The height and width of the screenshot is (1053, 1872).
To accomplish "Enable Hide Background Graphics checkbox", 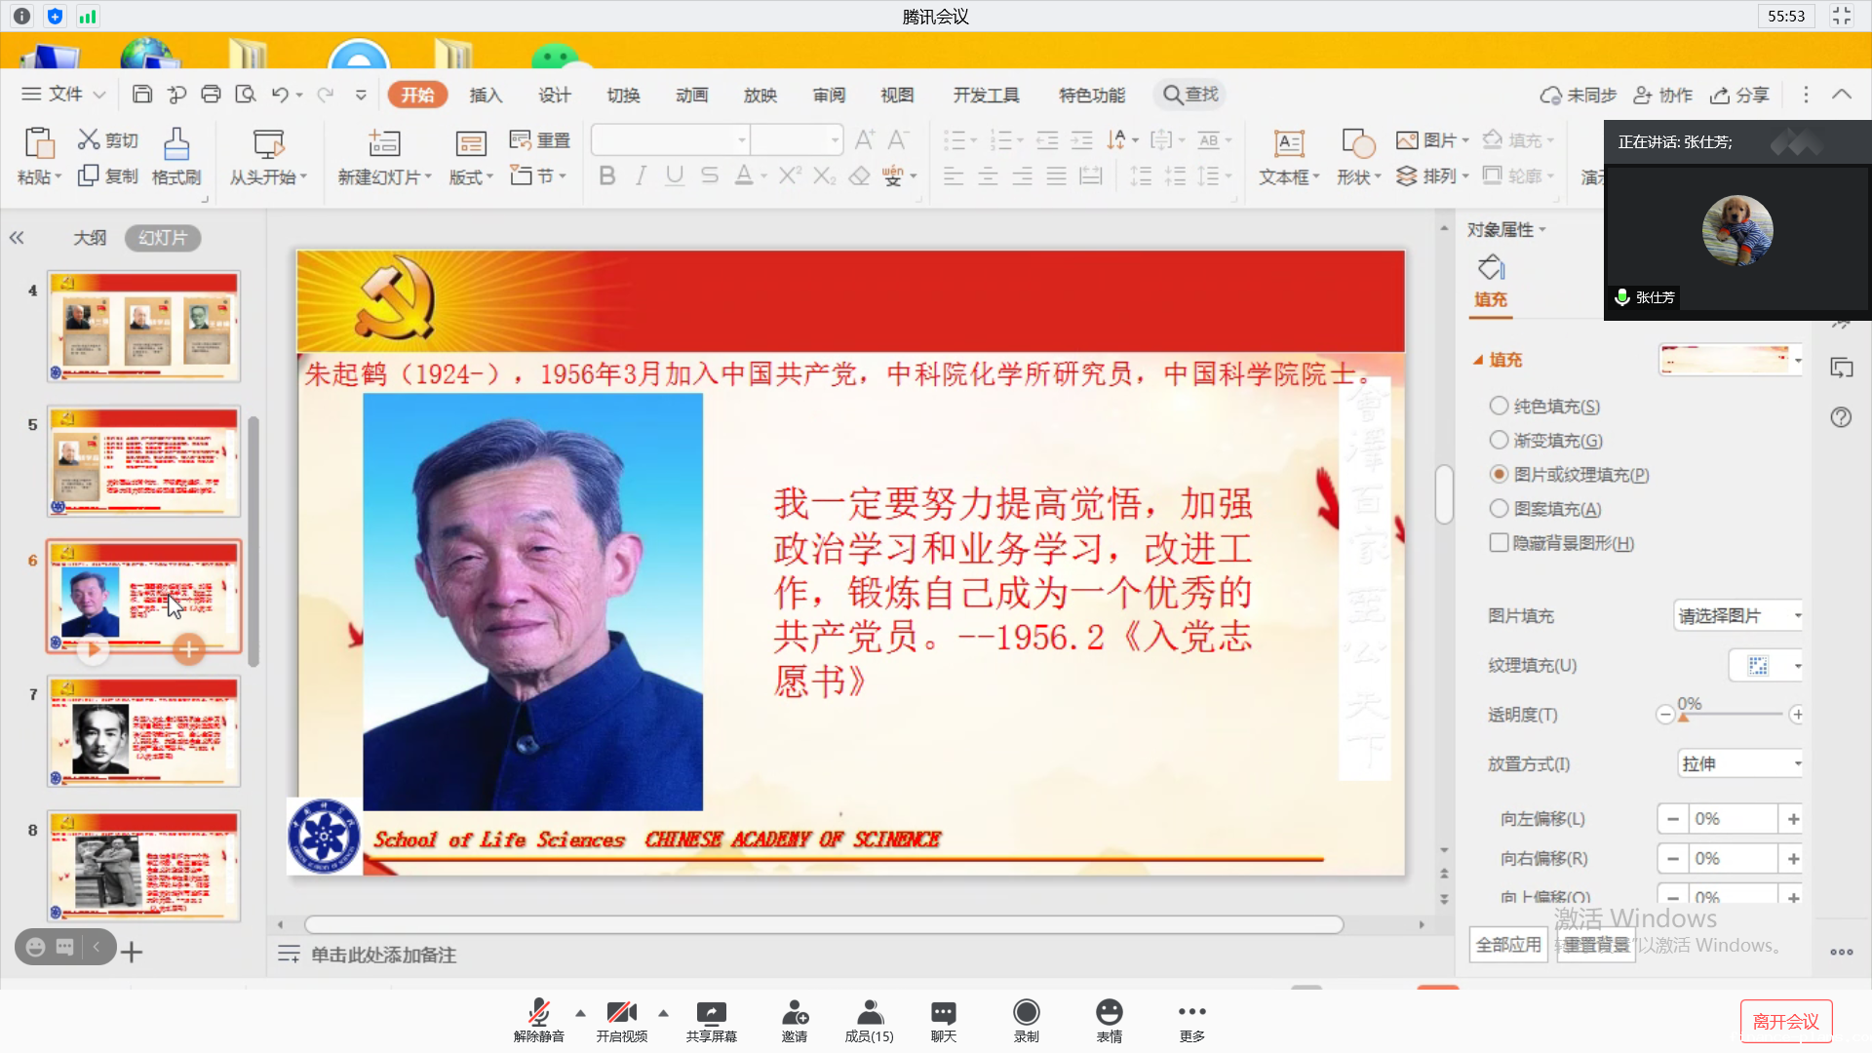I will (x=1499, y=542).
